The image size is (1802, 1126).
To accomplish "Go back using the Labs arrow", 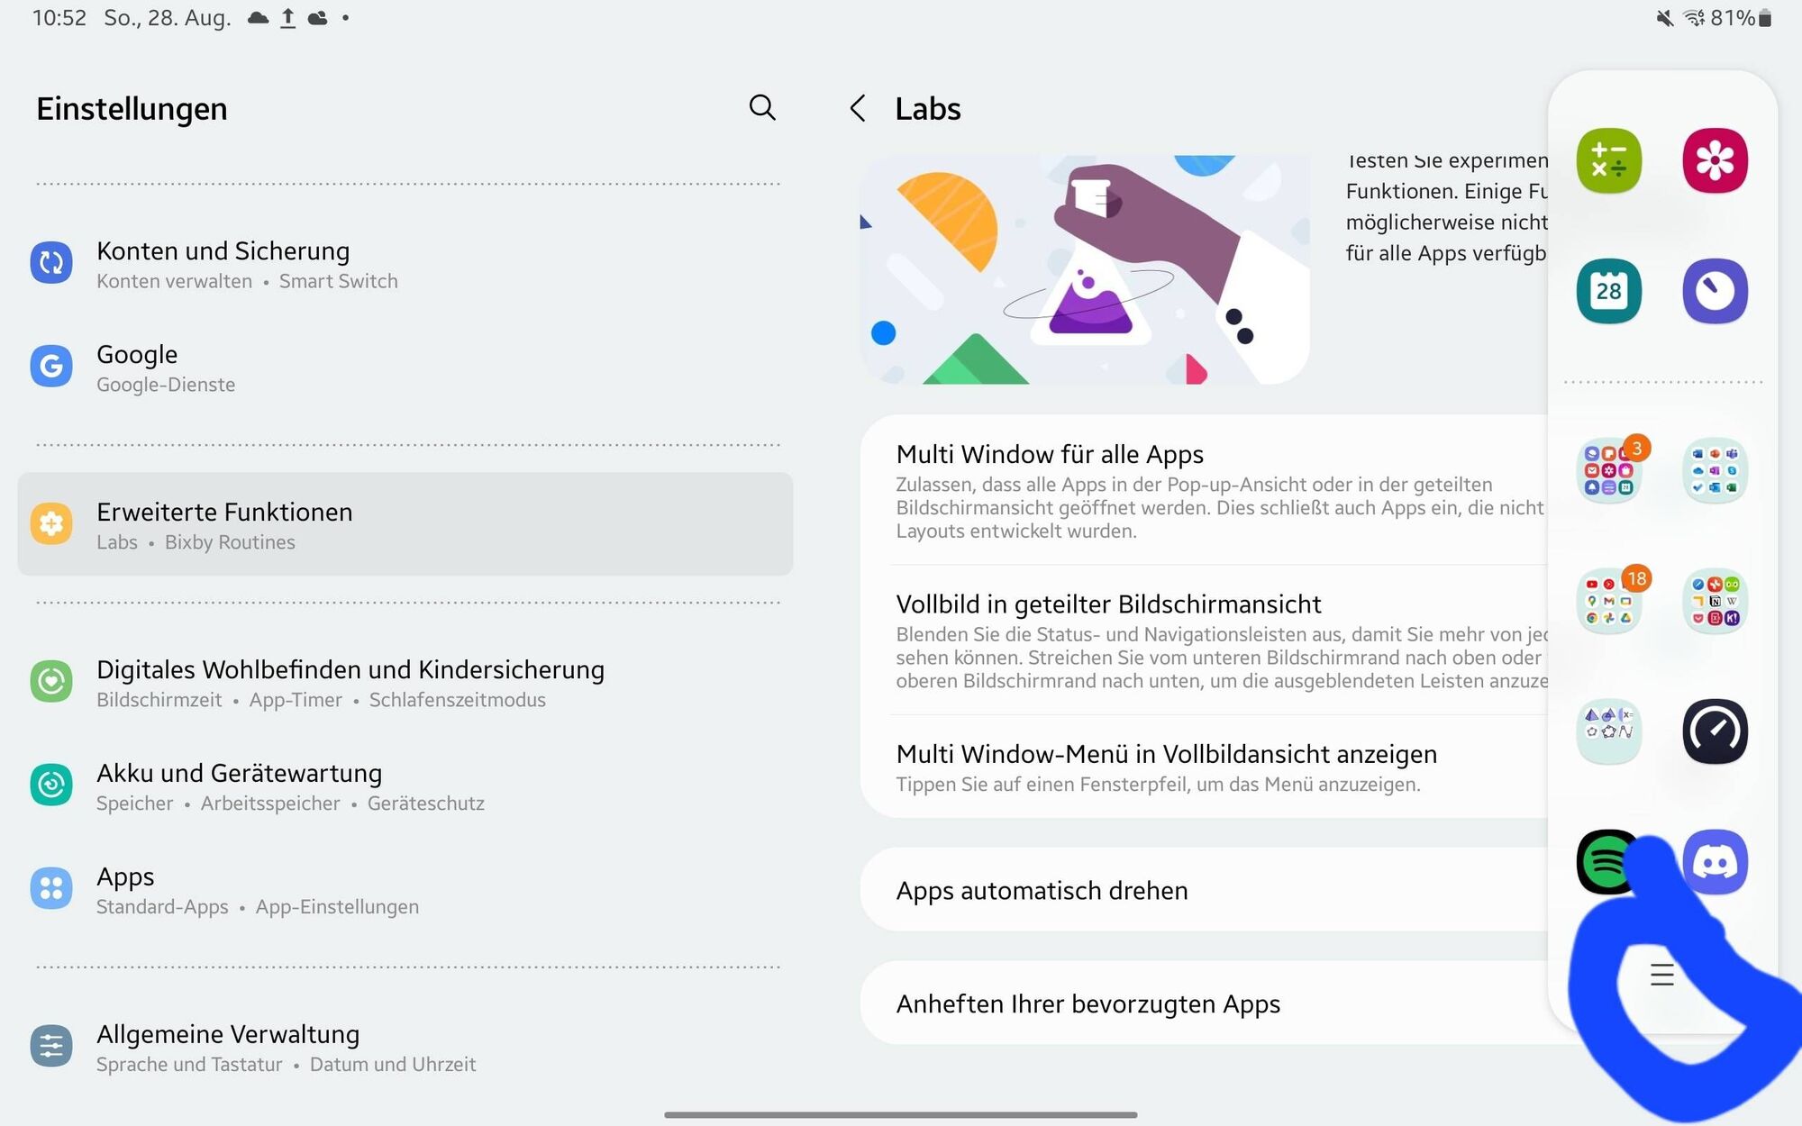I will pyautogui.click(x=858, y=109).
